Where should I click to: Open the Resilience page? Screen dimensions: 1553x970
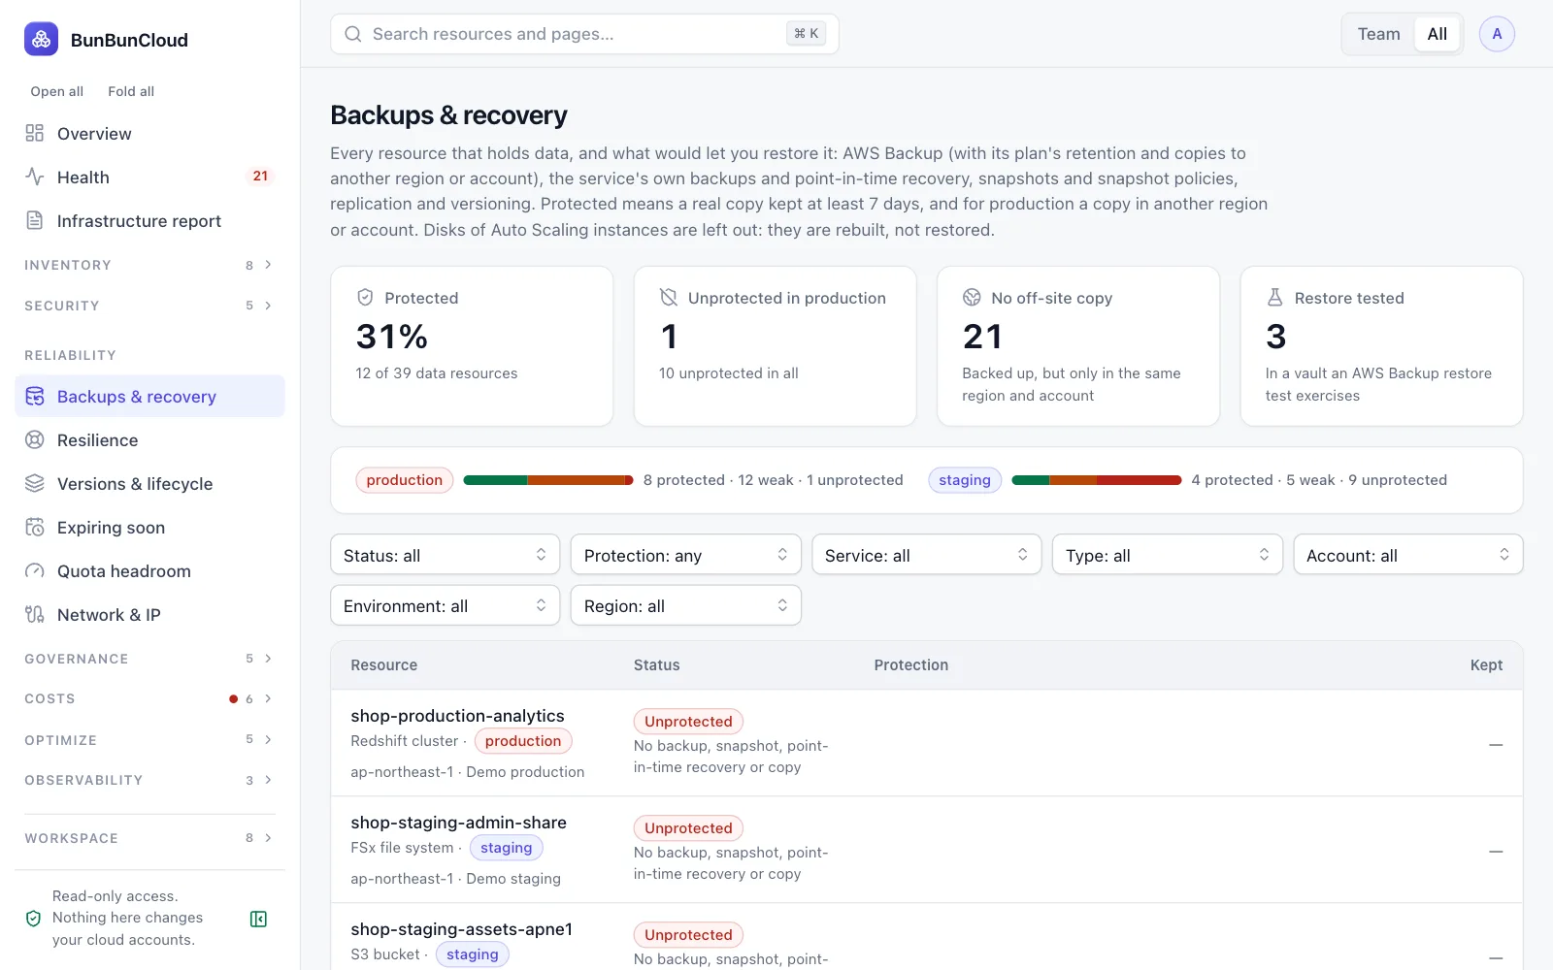(149, 440)
